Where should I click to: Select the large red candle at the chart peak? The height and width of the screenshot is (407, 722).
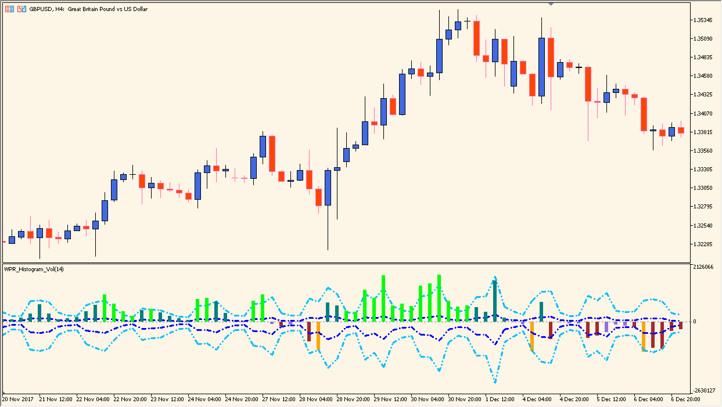click(x=476, y=38)
